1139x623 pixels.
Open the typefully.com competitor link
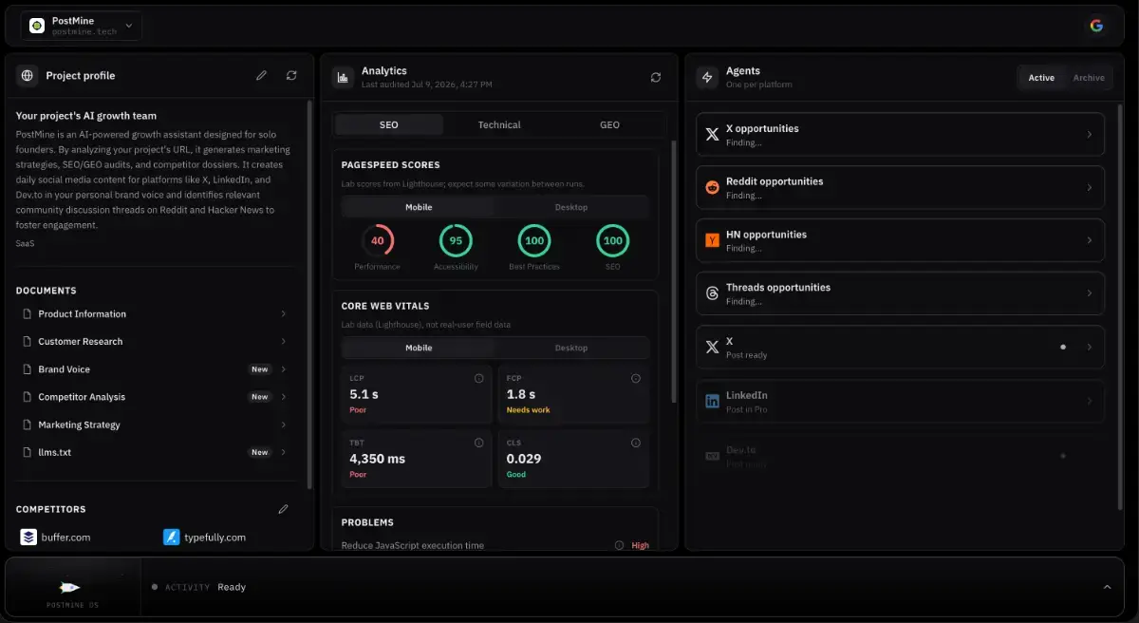[215, 538]
